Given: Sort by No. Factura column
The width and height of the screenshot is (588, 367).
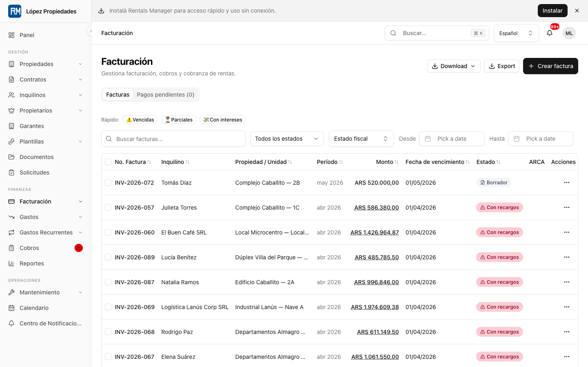Looking at the screenshot, I should coord(133,162).
